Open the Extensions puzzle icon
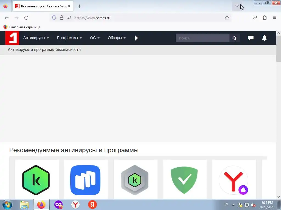Viewport: 281px width, 210px height. click(x=265, y=17)
